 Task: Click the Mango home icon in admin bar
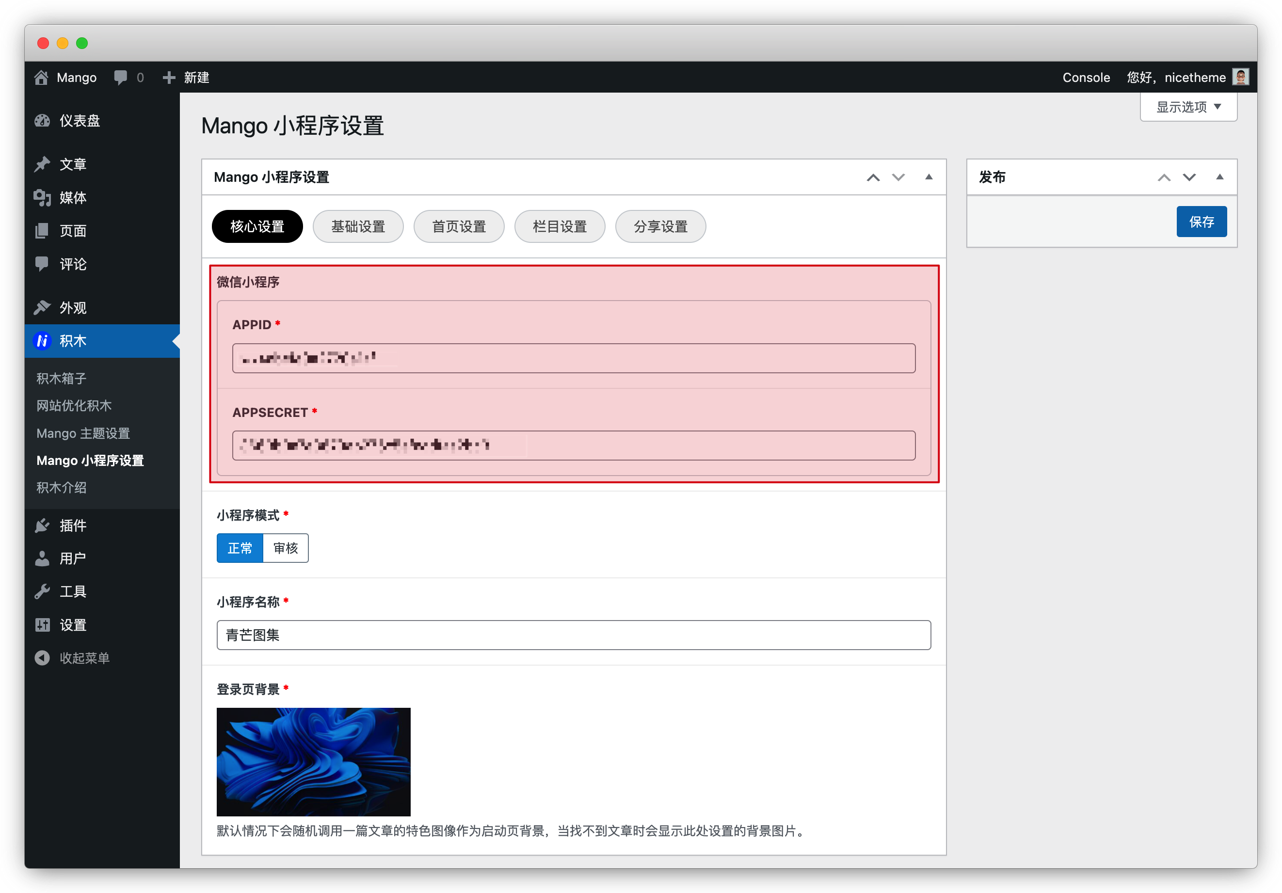(41, 78)
